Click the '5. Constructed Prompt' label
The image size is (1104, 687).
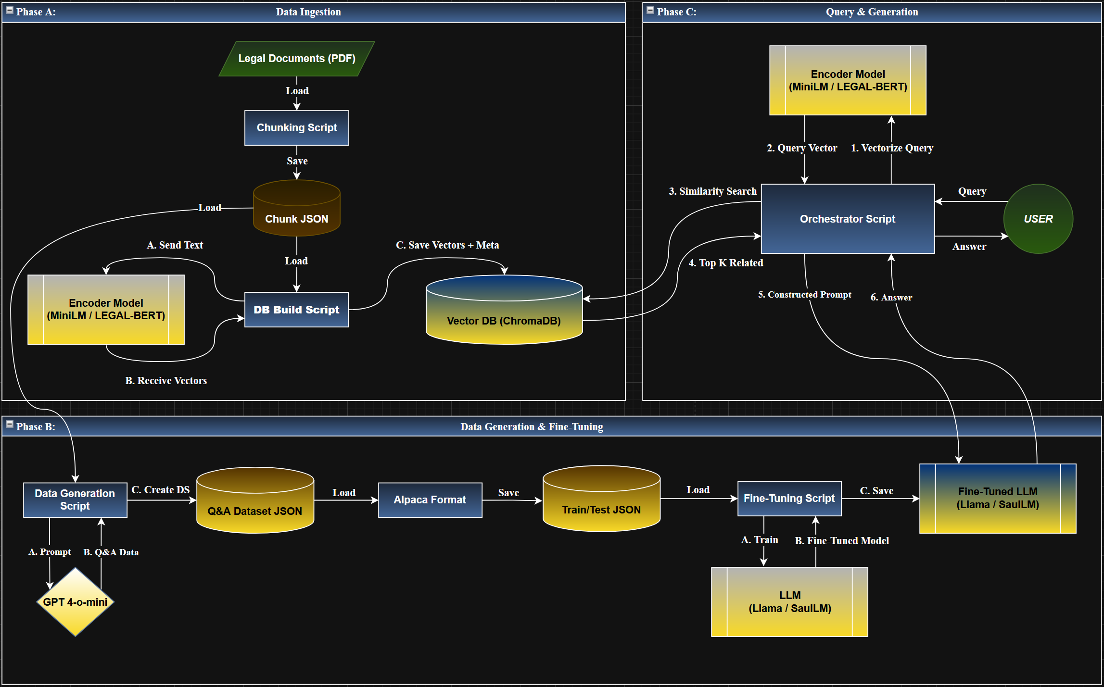click(x=804, y=295)
